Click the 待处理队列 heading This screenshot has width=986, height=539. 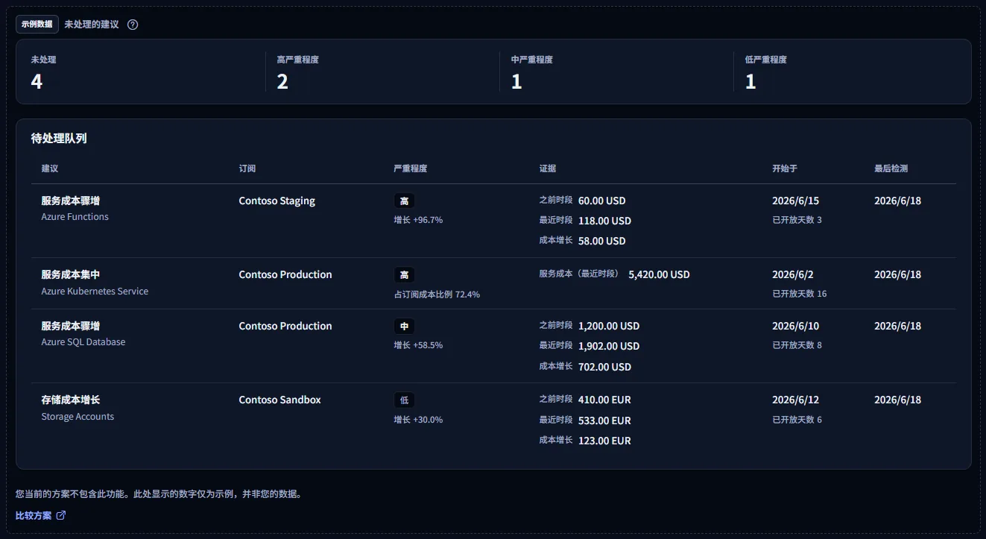click(x=59, y=139)
